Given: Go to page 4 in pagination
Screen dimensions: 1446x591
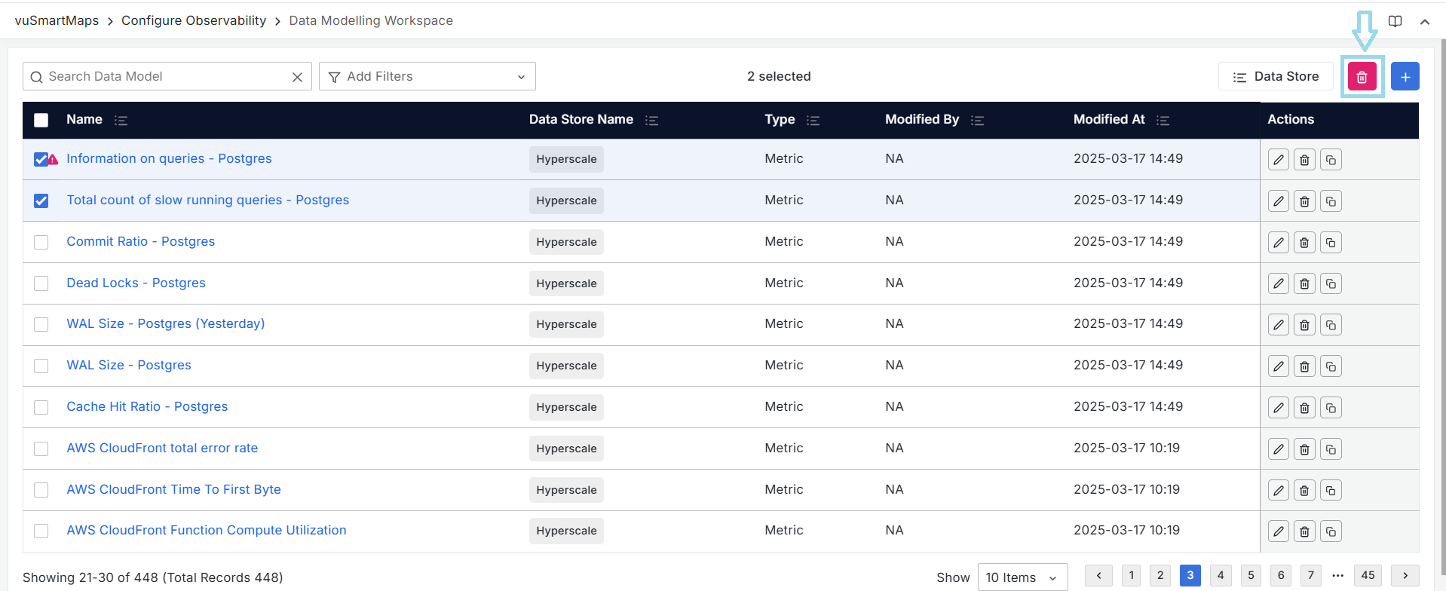Looking at the screenshot, I should tap(1220, 575).
